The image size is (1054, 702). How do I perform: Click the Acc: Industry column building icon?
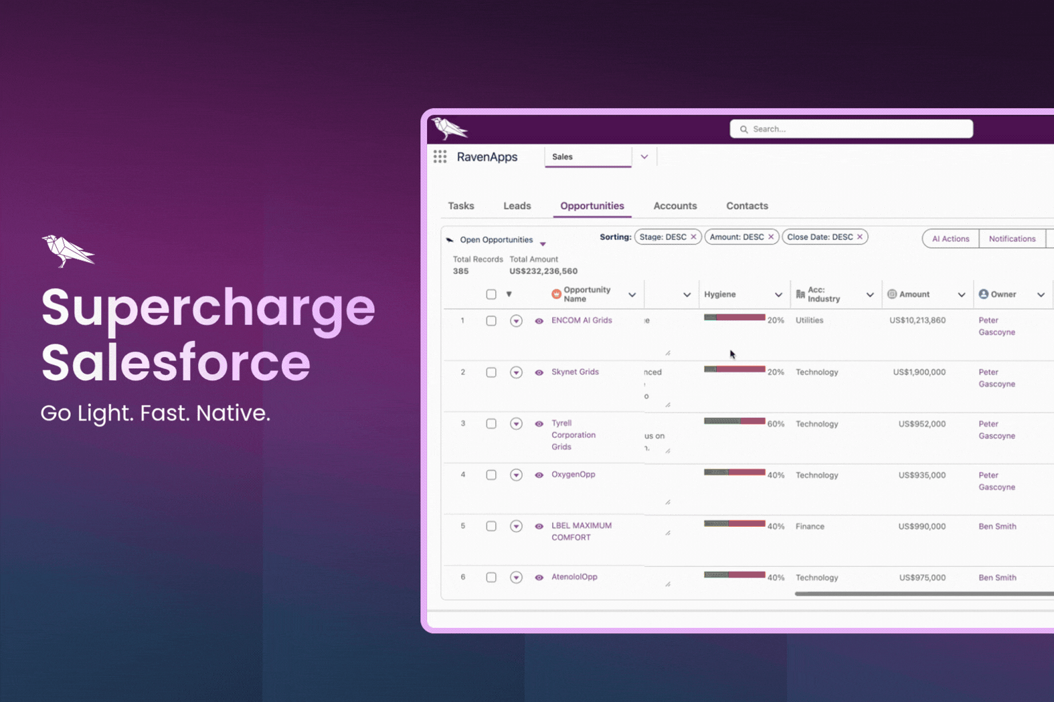point(800,294)
